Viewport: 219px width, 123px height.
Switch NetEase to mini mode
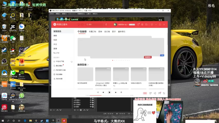pos(152,25)
